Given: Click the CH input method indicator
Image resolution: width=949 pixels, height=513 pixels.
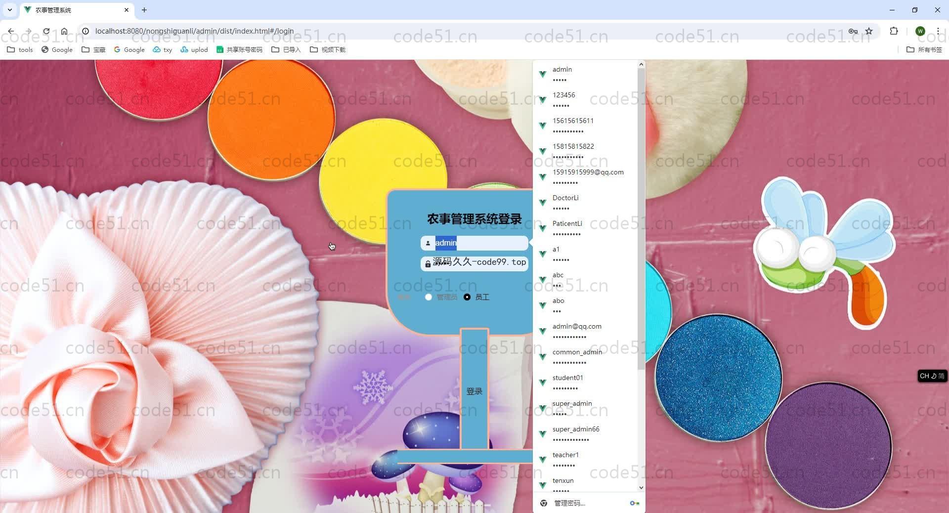Looking at the screenshot, I should click(x=932, y=376).
